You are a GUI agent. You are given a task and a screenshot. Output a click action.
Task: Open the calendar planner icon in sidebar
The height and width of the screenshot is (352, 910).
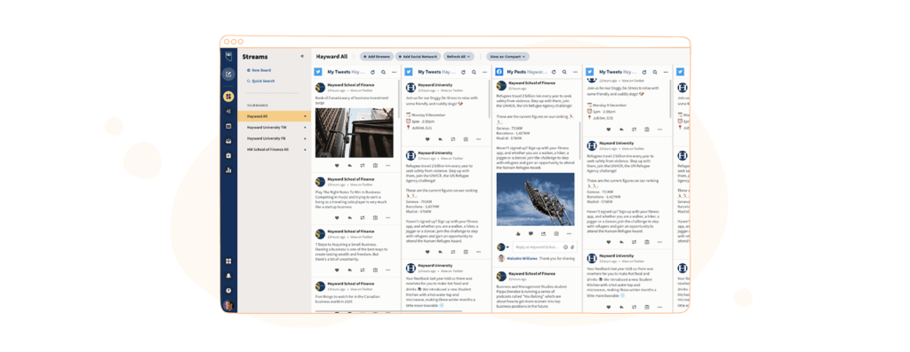[228, 126]
